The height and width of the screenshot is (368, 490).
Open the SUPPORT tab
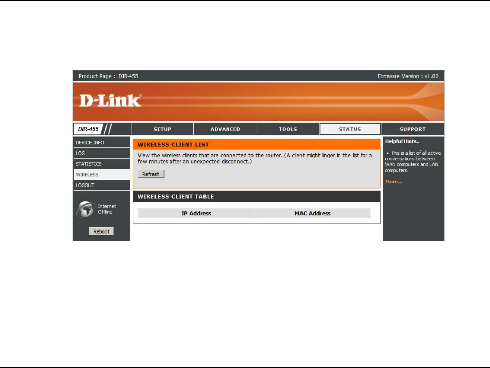(412, 129)
